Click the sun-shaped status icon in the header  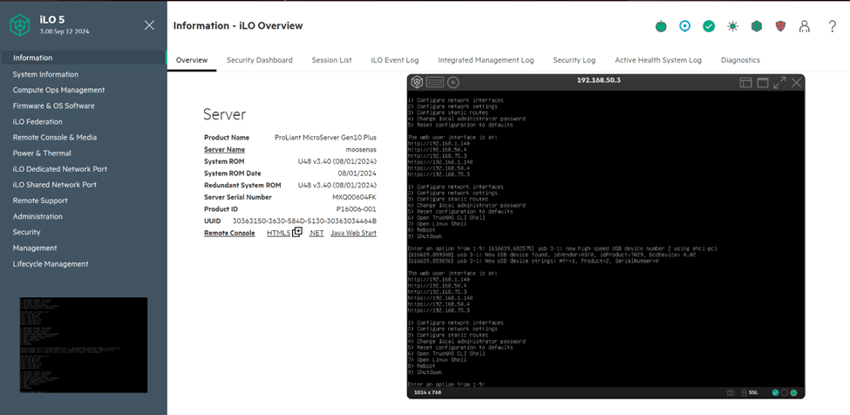point(733,26)
